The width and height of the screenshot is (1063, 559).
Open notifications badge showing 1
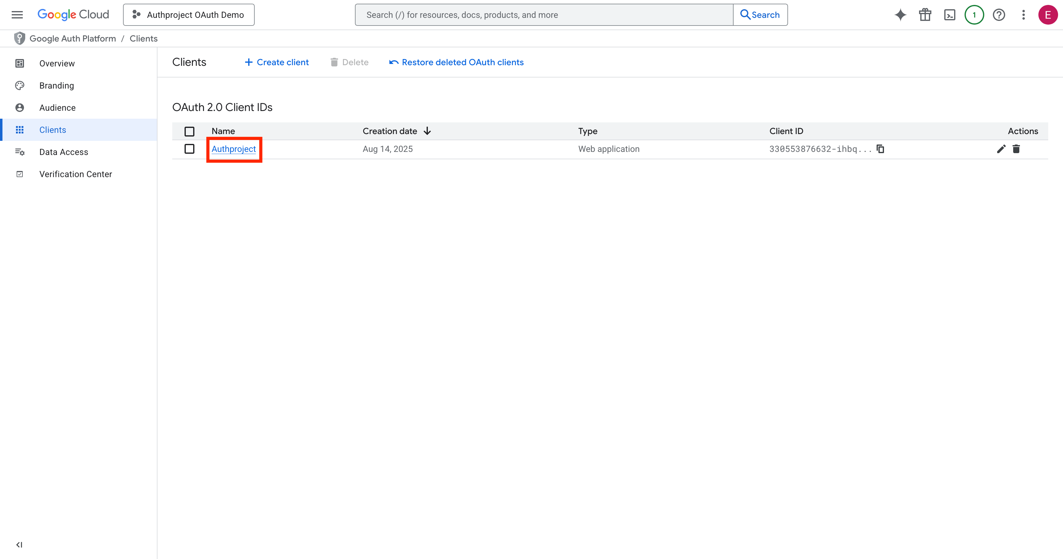[x=974, y=15]
